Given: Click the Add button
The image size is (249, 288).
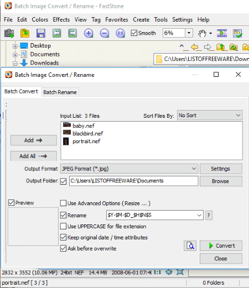Looking at the screenshot, I should pyautogui.click(x=34, y=140).
